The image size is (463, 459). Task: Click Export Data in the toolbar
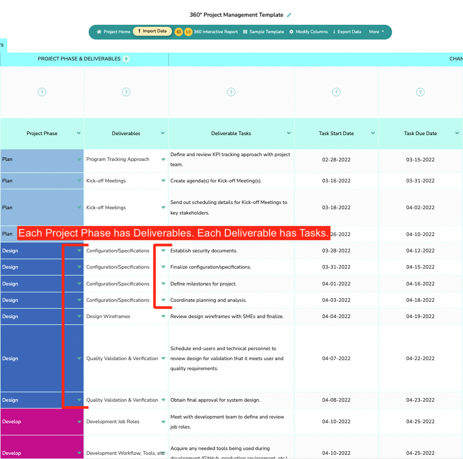tap(347, 32)
